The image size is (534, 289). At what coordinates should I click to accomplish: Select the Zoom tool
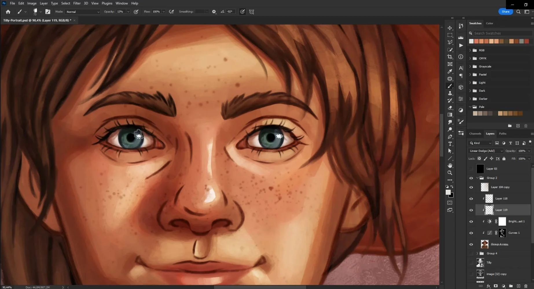[450, 173]
